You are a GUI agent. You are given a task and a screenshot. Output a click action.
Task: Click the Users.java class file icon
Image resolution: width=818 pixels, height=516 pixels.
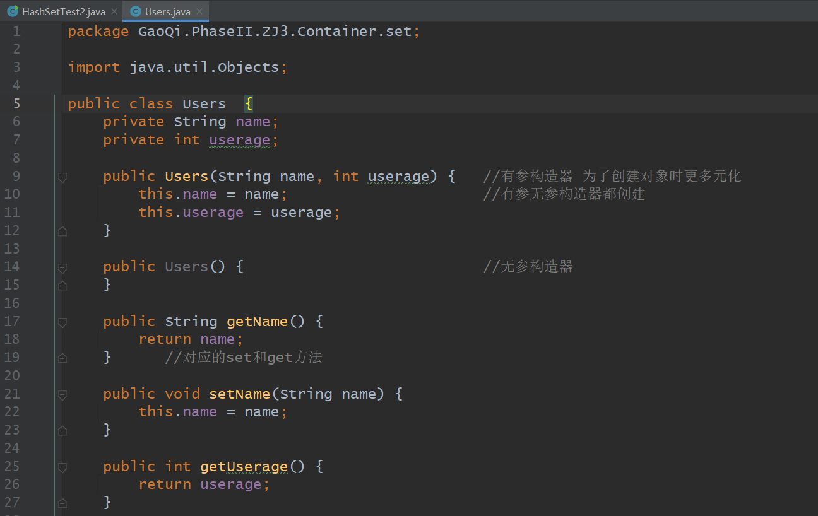click(135, 11)
